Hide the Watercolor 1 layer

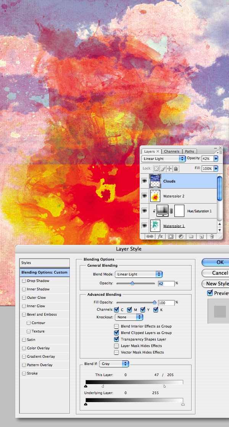pyautogui.click(x=145, y=226)
